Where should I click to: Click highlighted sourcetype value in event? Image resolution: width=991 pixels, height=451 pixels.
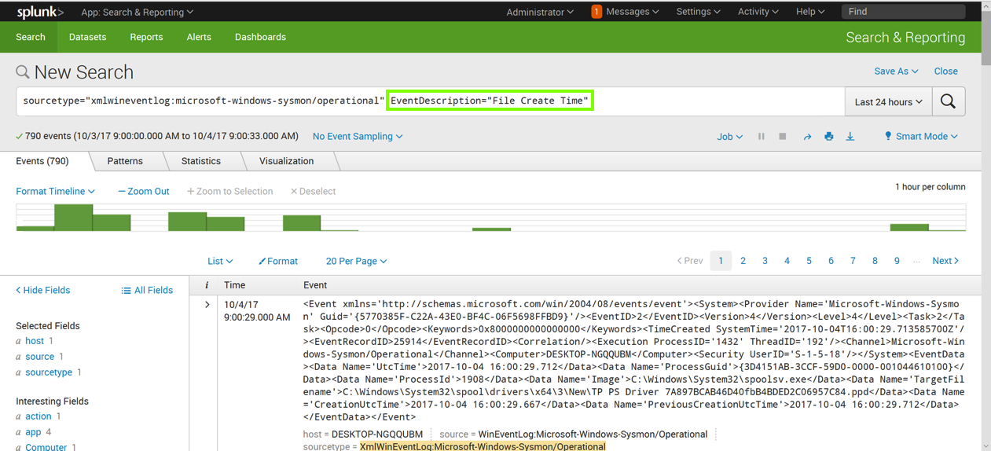point(483,446)
